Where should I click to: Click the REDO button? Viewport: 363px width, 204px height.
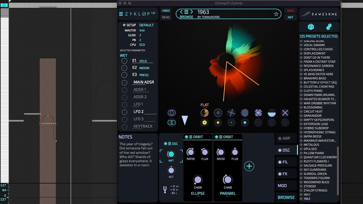click(166, 17)
